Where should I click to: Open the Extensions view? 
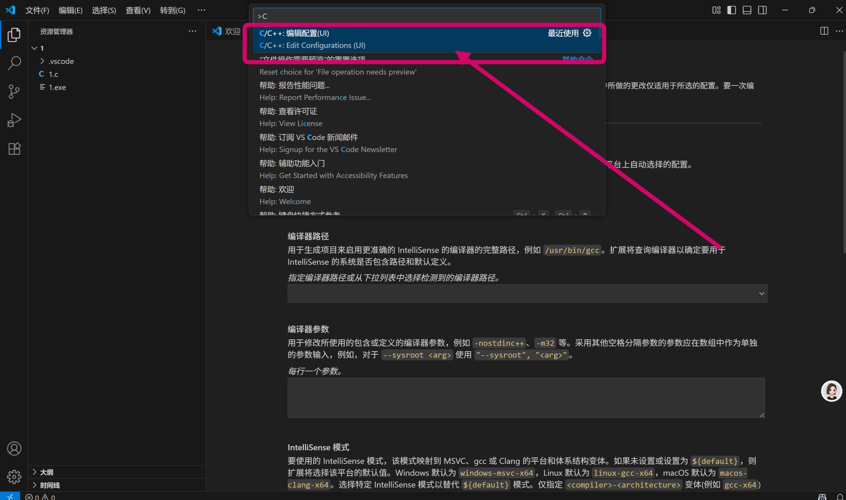[14, 148]
